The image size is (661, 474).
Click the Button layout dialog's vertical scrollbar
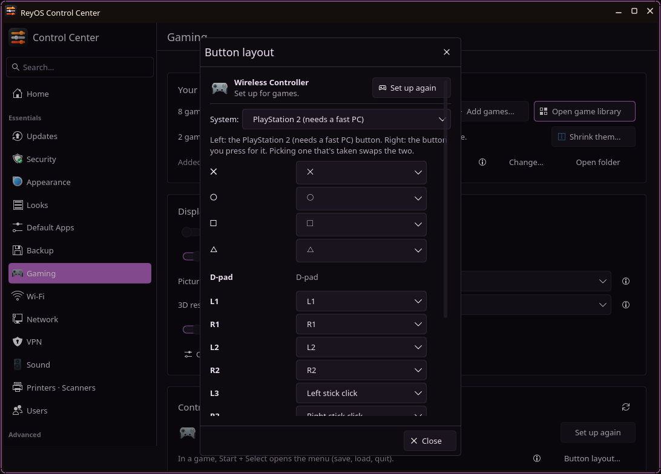coord(445,199)
